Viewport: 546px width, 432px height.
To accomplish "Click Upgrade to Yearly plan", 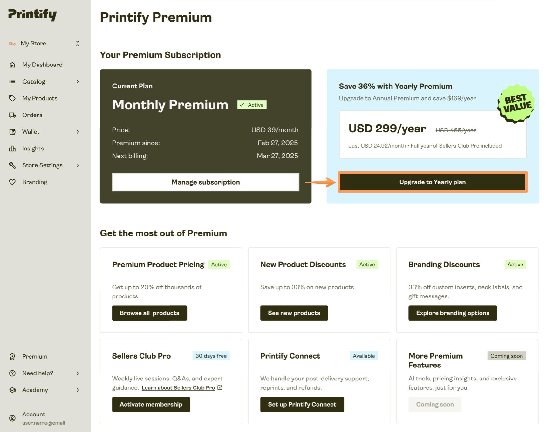I will (432, 182).
